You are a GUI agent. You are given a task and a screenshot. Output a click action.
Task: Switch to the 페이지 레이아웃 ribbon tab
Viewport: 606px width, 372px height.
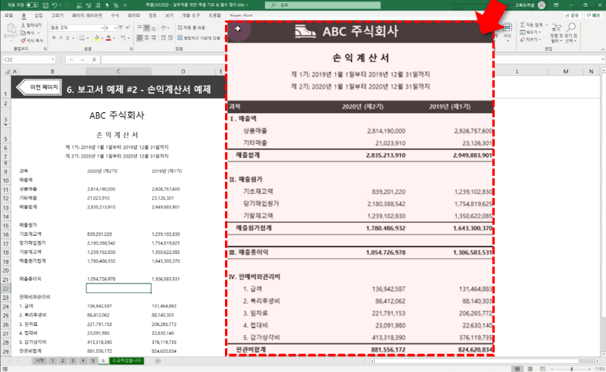87,15
